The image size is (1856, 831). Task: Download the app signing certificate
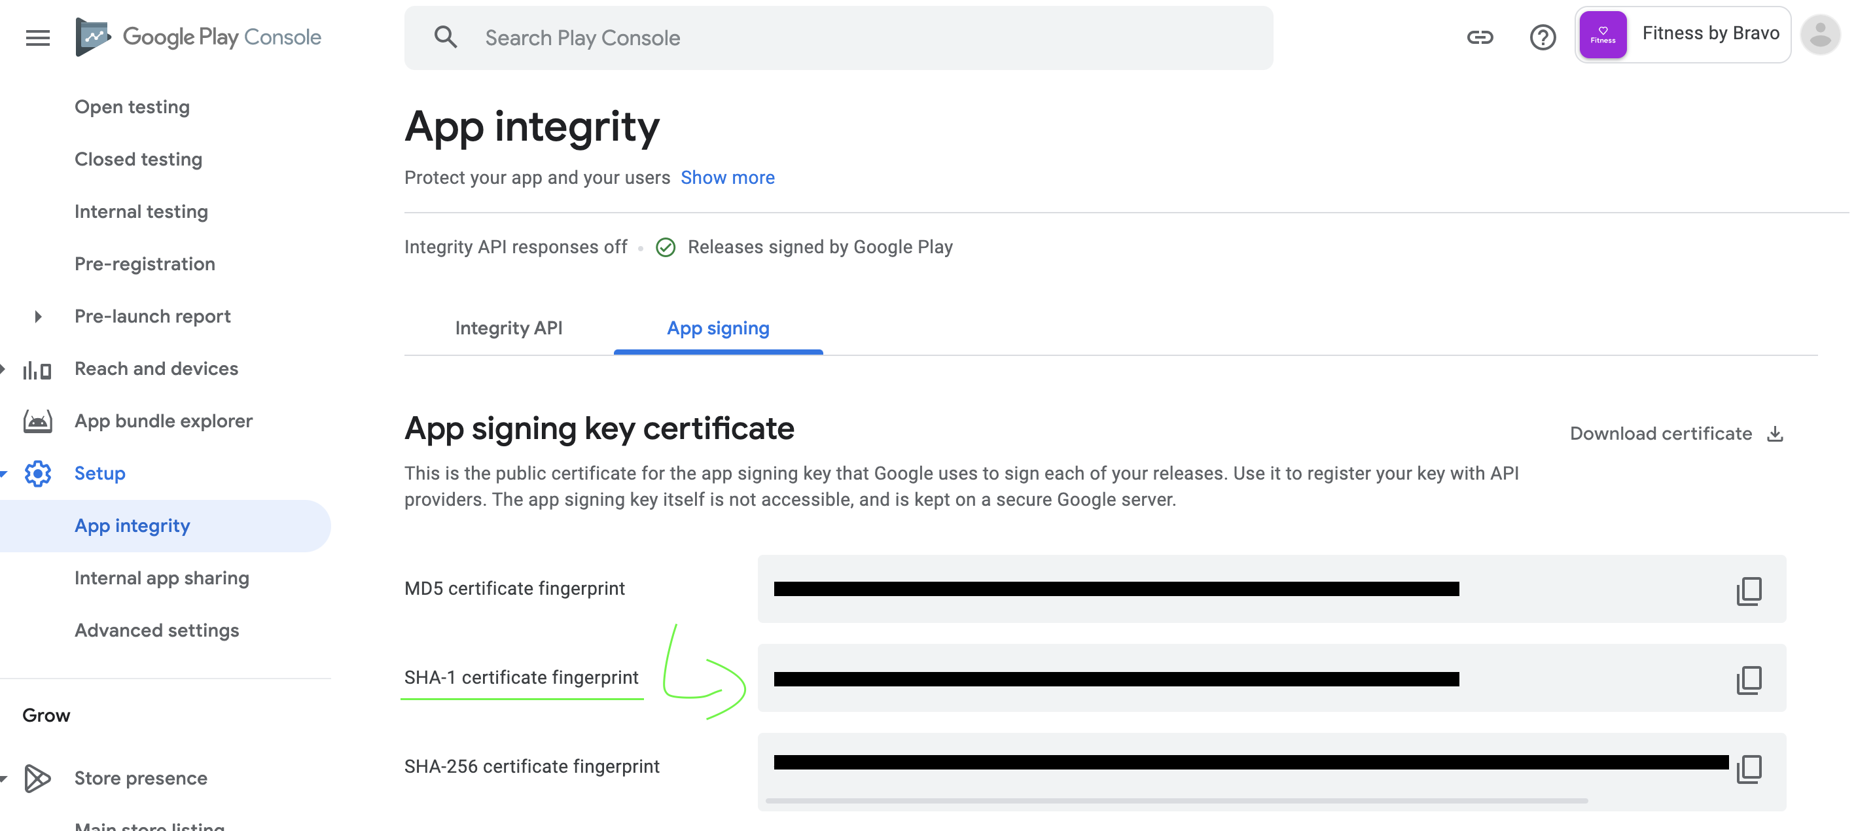[1676, 434]
